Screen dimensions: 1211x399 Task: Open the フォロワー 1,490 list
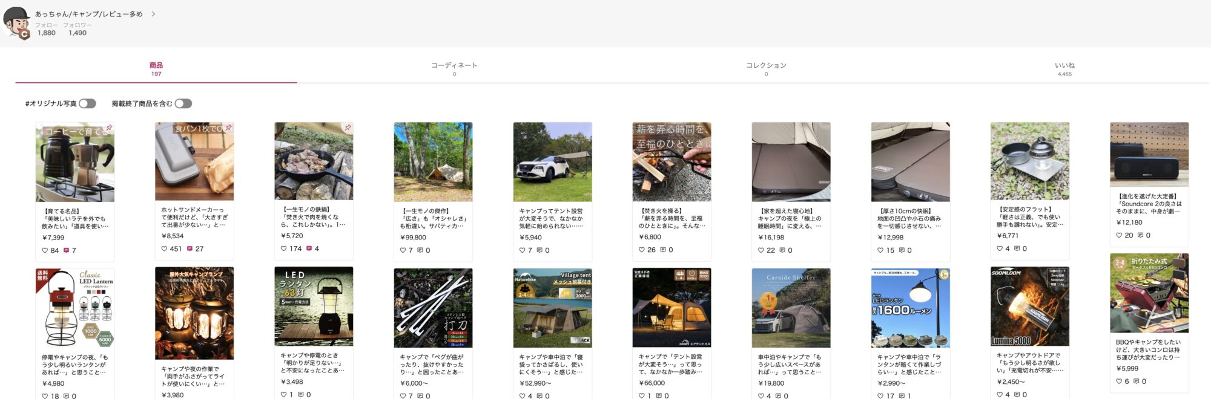tap(78, 30)
